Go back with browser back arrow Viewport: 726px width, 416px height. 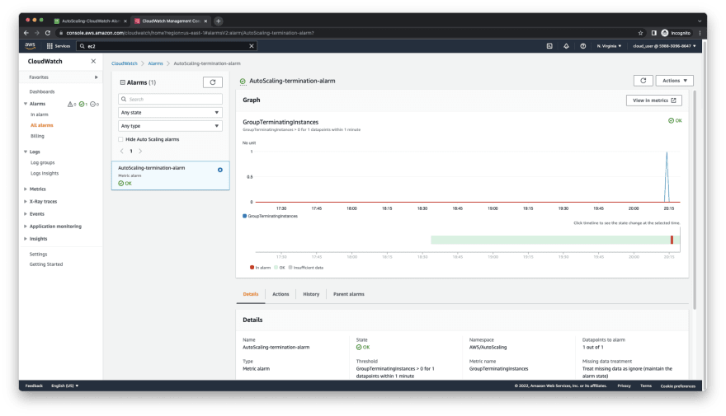point(26,33)
